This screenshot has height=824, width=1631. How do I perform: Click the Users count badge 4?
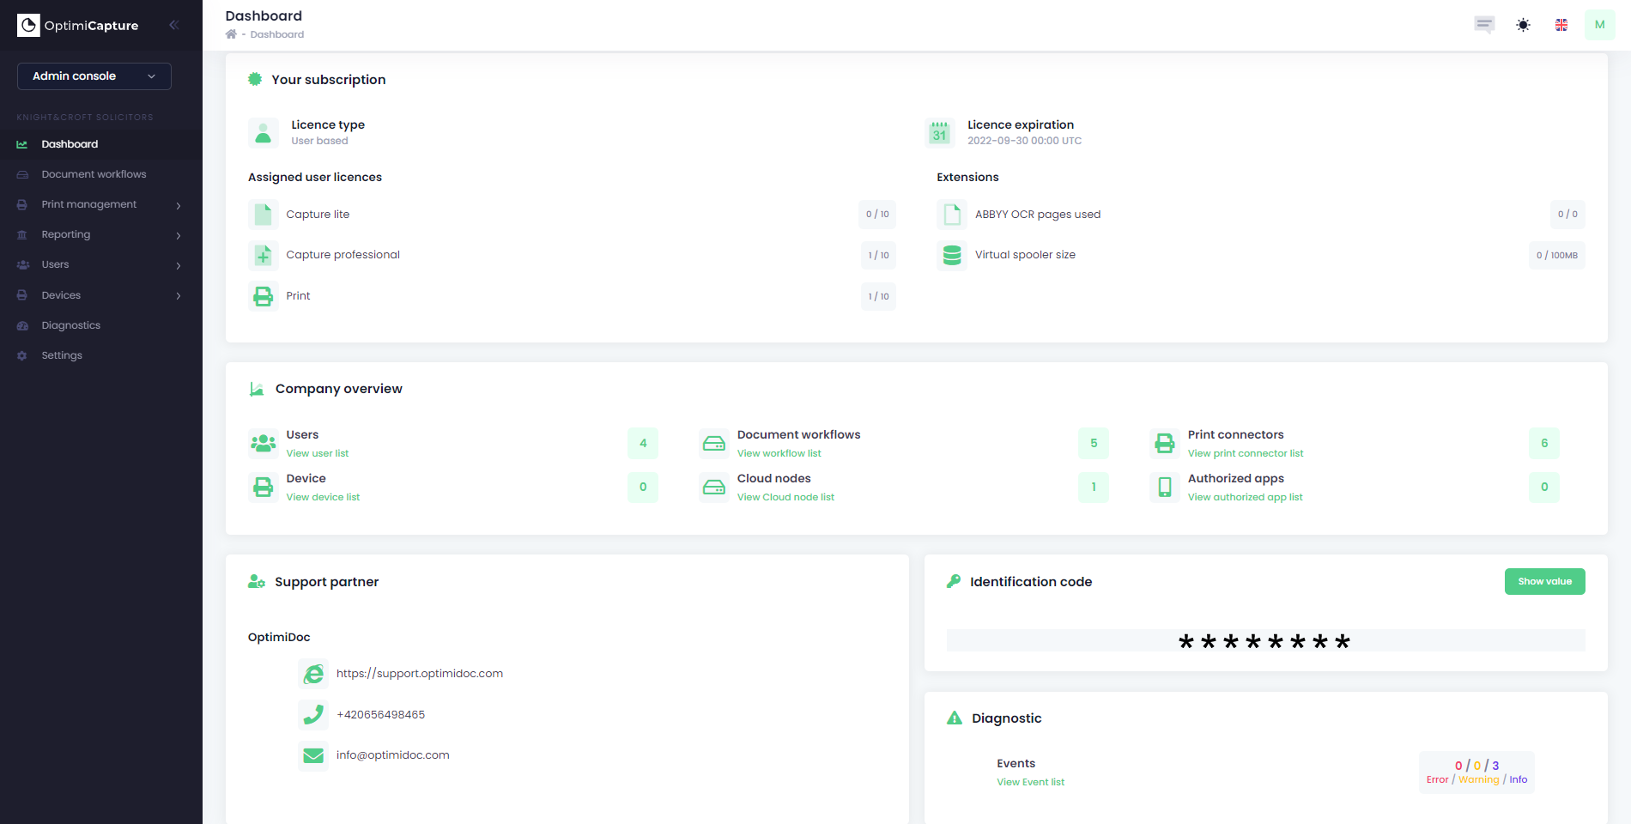(643, 443)
